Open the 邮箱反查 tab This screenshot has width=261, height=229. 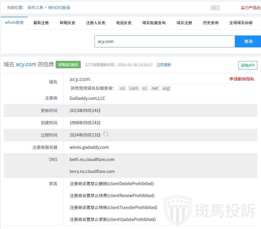(x=67, y=23)
